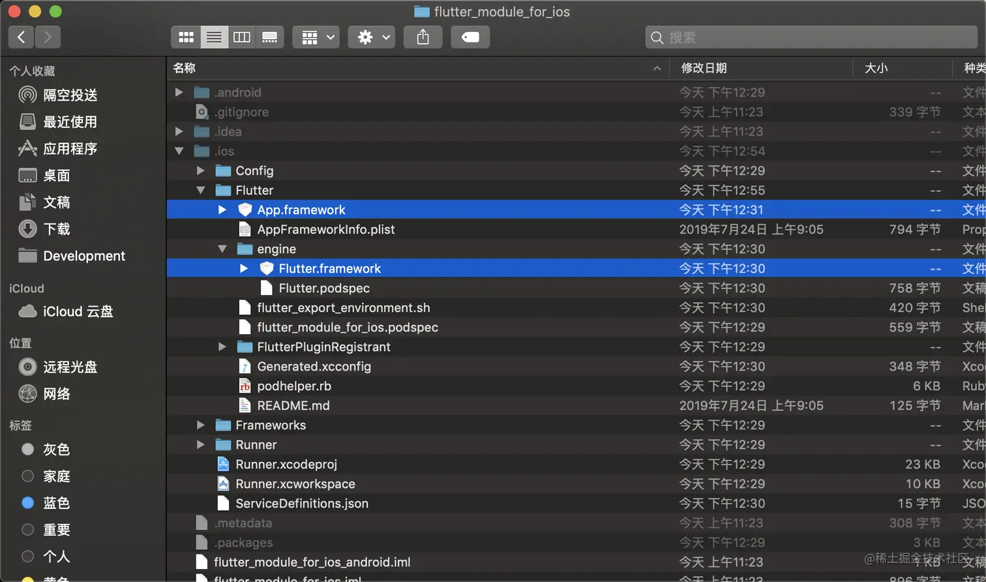Open 隔空投送 (AirDrop) in sidebar
The width and height of the screenshot is (986, 582).
click(x=59, y=95)
